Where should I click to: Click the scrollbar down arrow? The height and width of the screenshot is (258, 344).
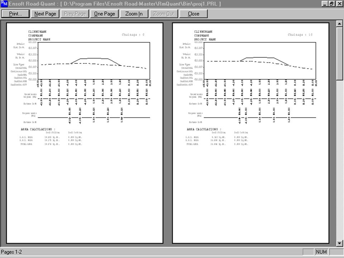pos(339,243)
